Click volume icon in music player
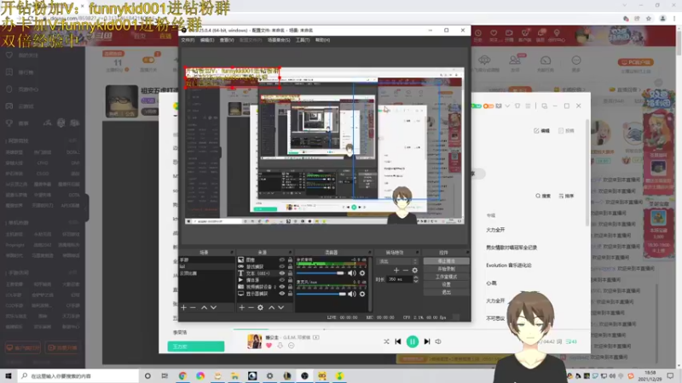This screenshot has width=682, height=383. 438,342
